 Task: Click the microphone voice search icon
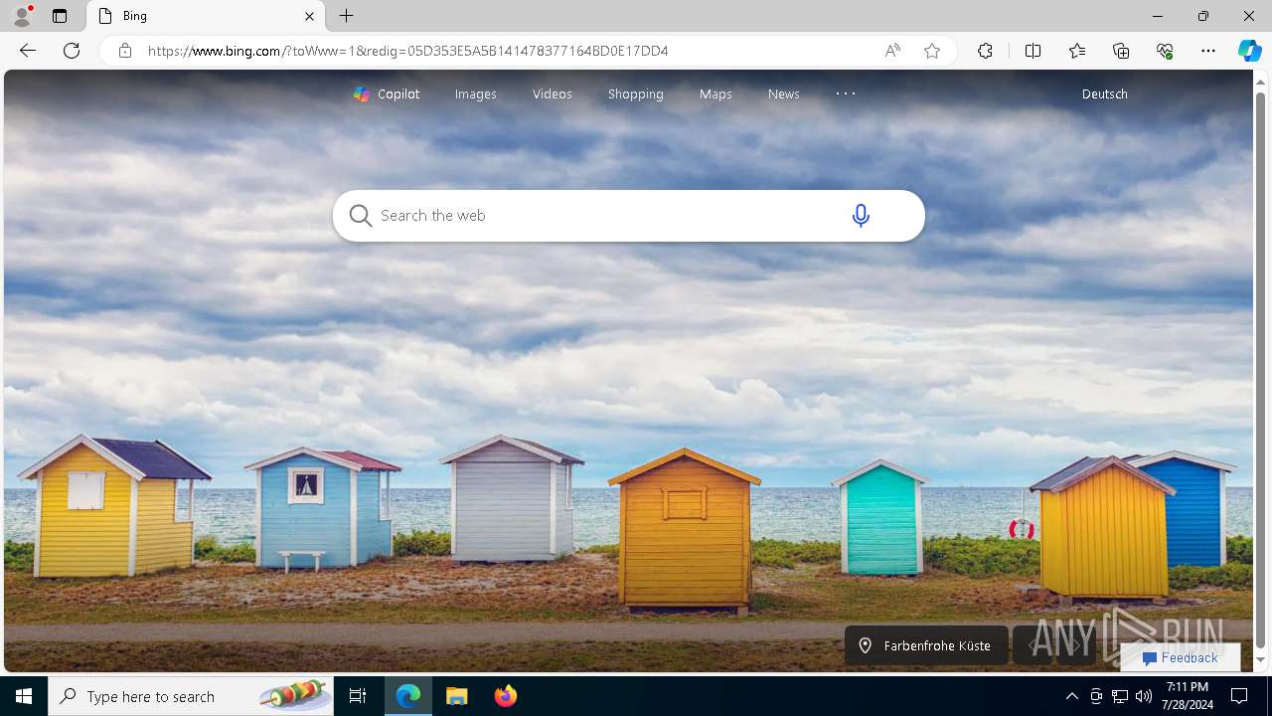(861, 215)
